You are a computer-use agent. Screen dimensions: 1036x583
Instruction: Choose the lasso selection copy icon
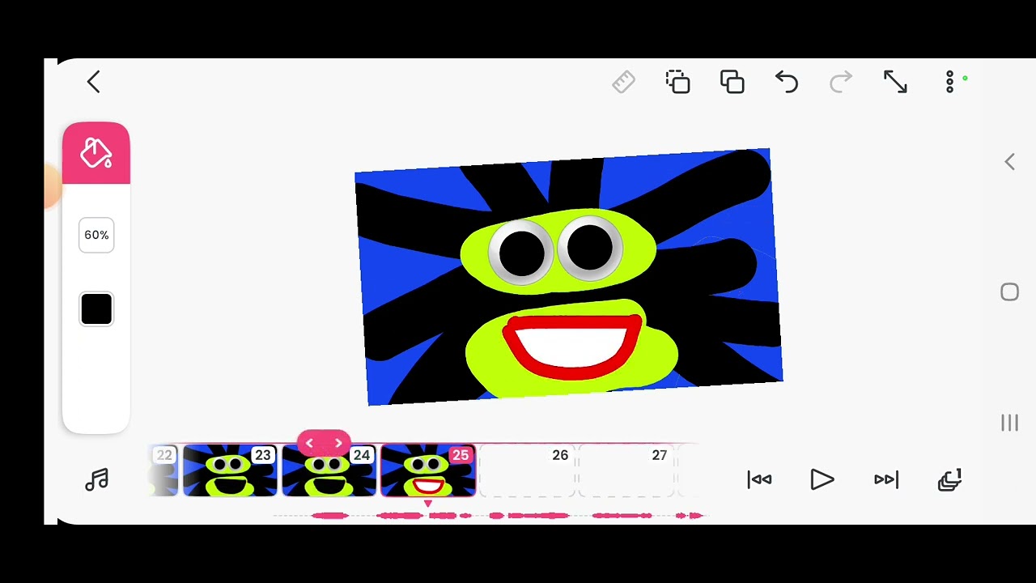click(x=677, y=82)
